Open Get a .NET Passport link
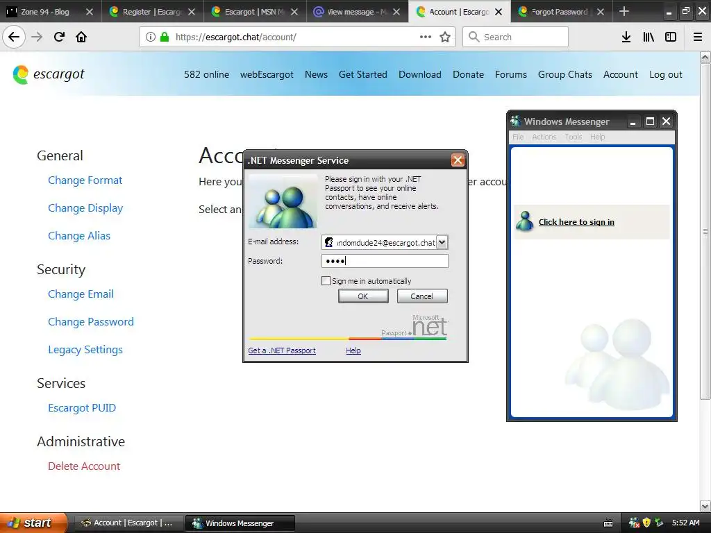 282,350
